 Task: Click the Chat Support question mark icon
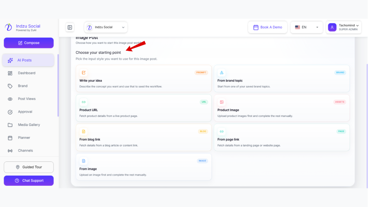17,181
